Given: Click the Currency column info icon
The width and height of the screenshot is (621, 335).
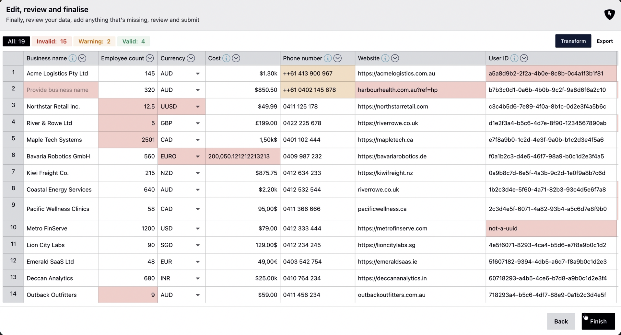Looking at the screenshot, I should [x=191, y=58].
